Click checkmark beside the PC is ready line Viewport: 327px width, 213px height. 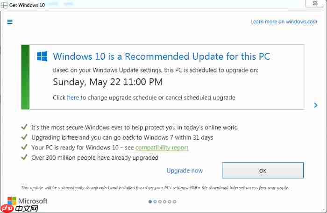(x=24, y=148)
